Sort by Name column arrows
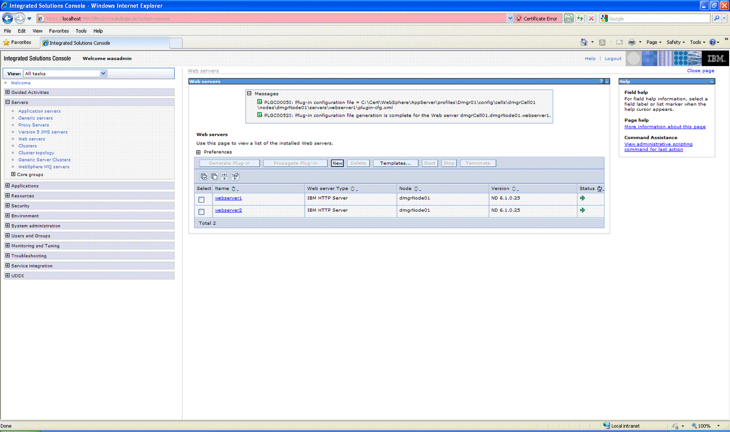The height and width of the screenshot is (432, 730). click(x=234, y=188)
